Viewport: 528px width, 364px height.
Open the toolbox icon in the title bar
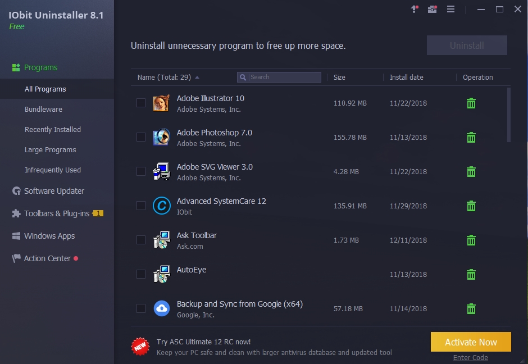pos(433,9)
